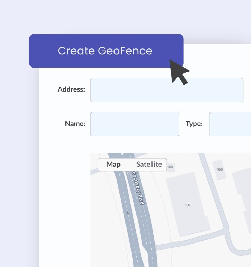This screenshot has width=251, height=267.
Task: Click the Map/Satellite control bar
Action: (x=132, y=164)
